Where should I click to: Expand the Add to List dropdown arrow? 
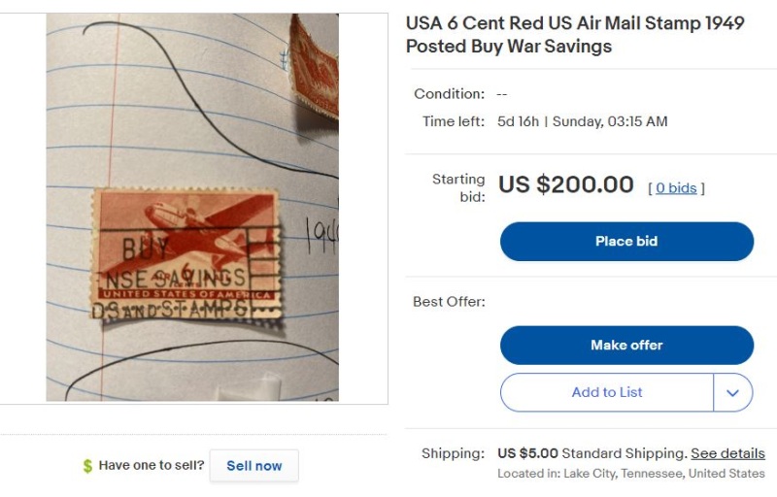tap(733, 392)
